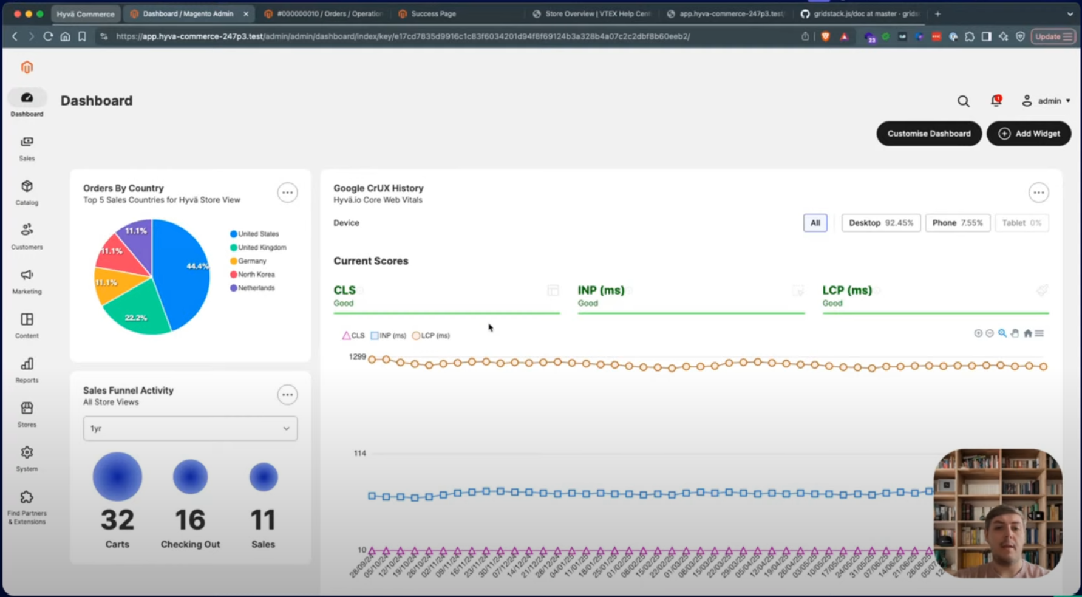Click the chart zoom out icon
This screenshot has height=597, width=1082.
(x=990, y=333)
